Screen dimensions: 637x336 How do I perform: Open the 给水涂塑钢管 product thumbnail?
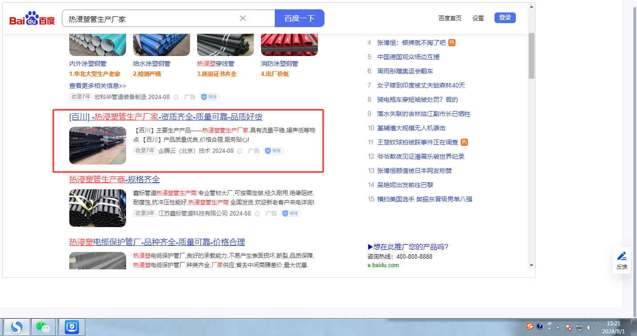click(x=162, y=44)
